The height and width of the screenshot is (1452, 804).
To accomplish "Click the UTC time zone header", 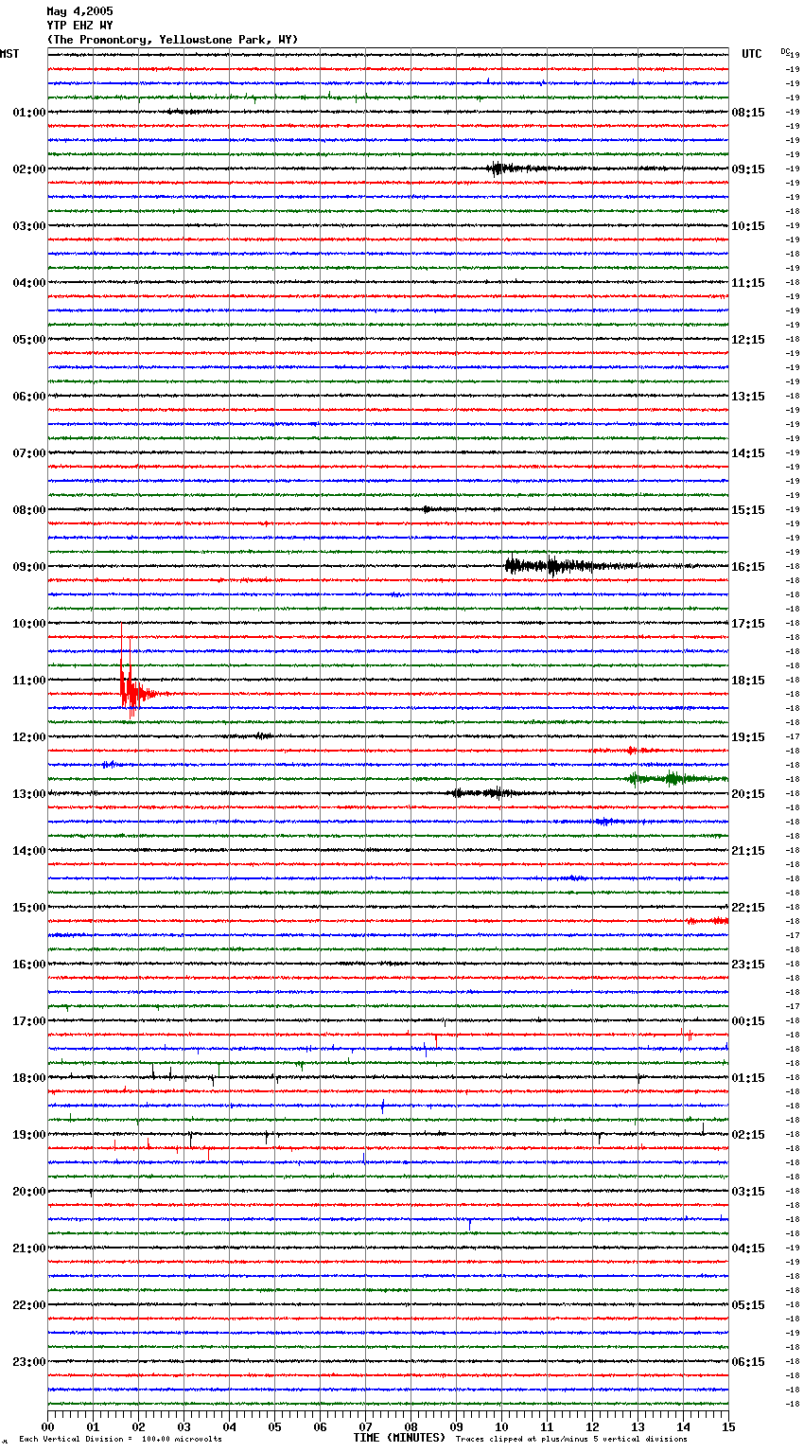I will coord(752,54).
